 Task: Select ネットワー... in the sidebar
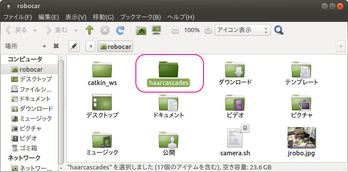[29, 167]
